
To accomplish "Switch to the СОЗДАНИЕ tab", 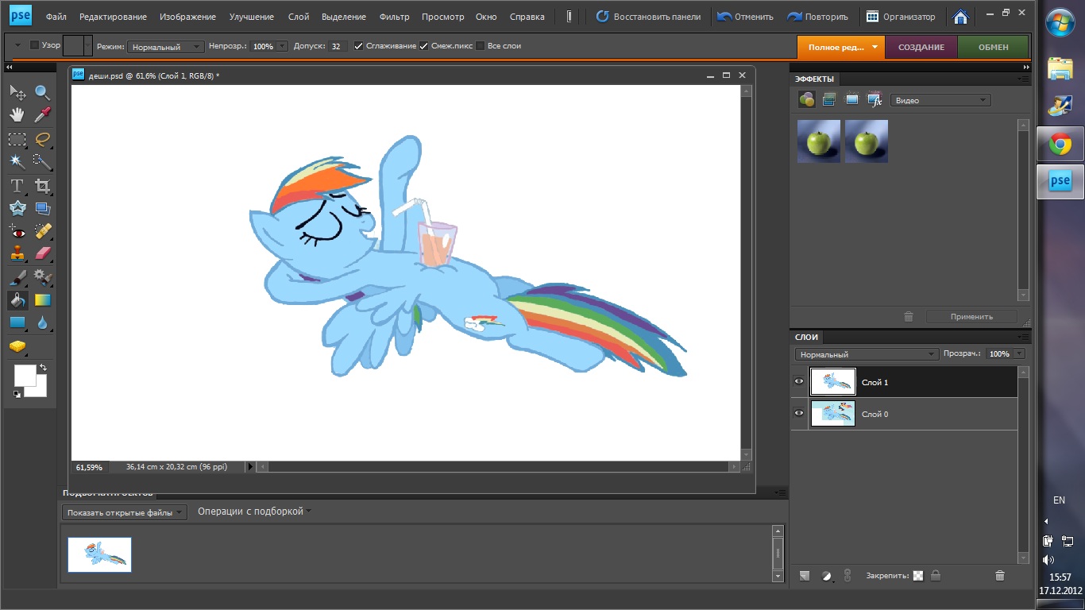I will [x=921, y=47].
